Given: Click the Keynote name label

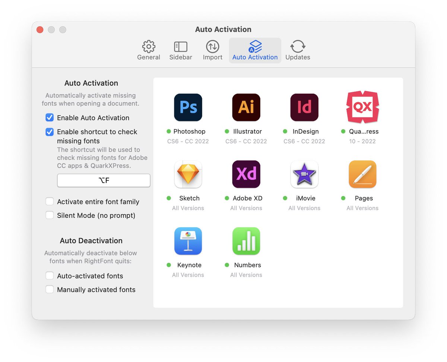Looking at the screenshot, I should click(x=189, y=265).
